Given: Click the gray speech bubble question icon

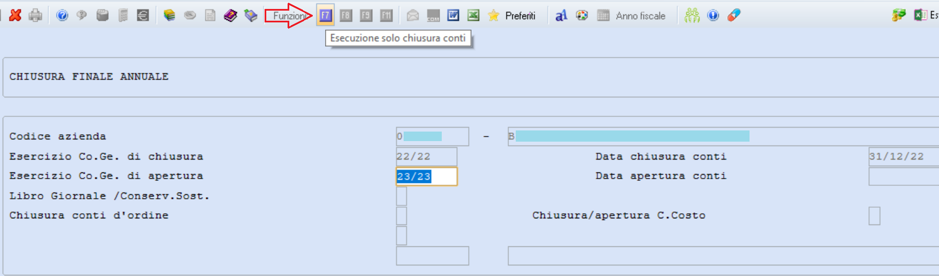Looking at the screenshot, I should (82, 16).
